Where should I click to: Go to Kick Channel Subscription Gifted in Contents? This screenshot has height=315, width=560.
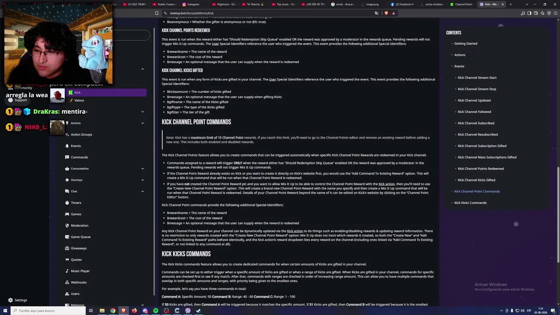482,146
